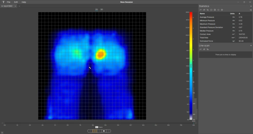
Task: Open the File menu
Action: [x=9, y=2]
